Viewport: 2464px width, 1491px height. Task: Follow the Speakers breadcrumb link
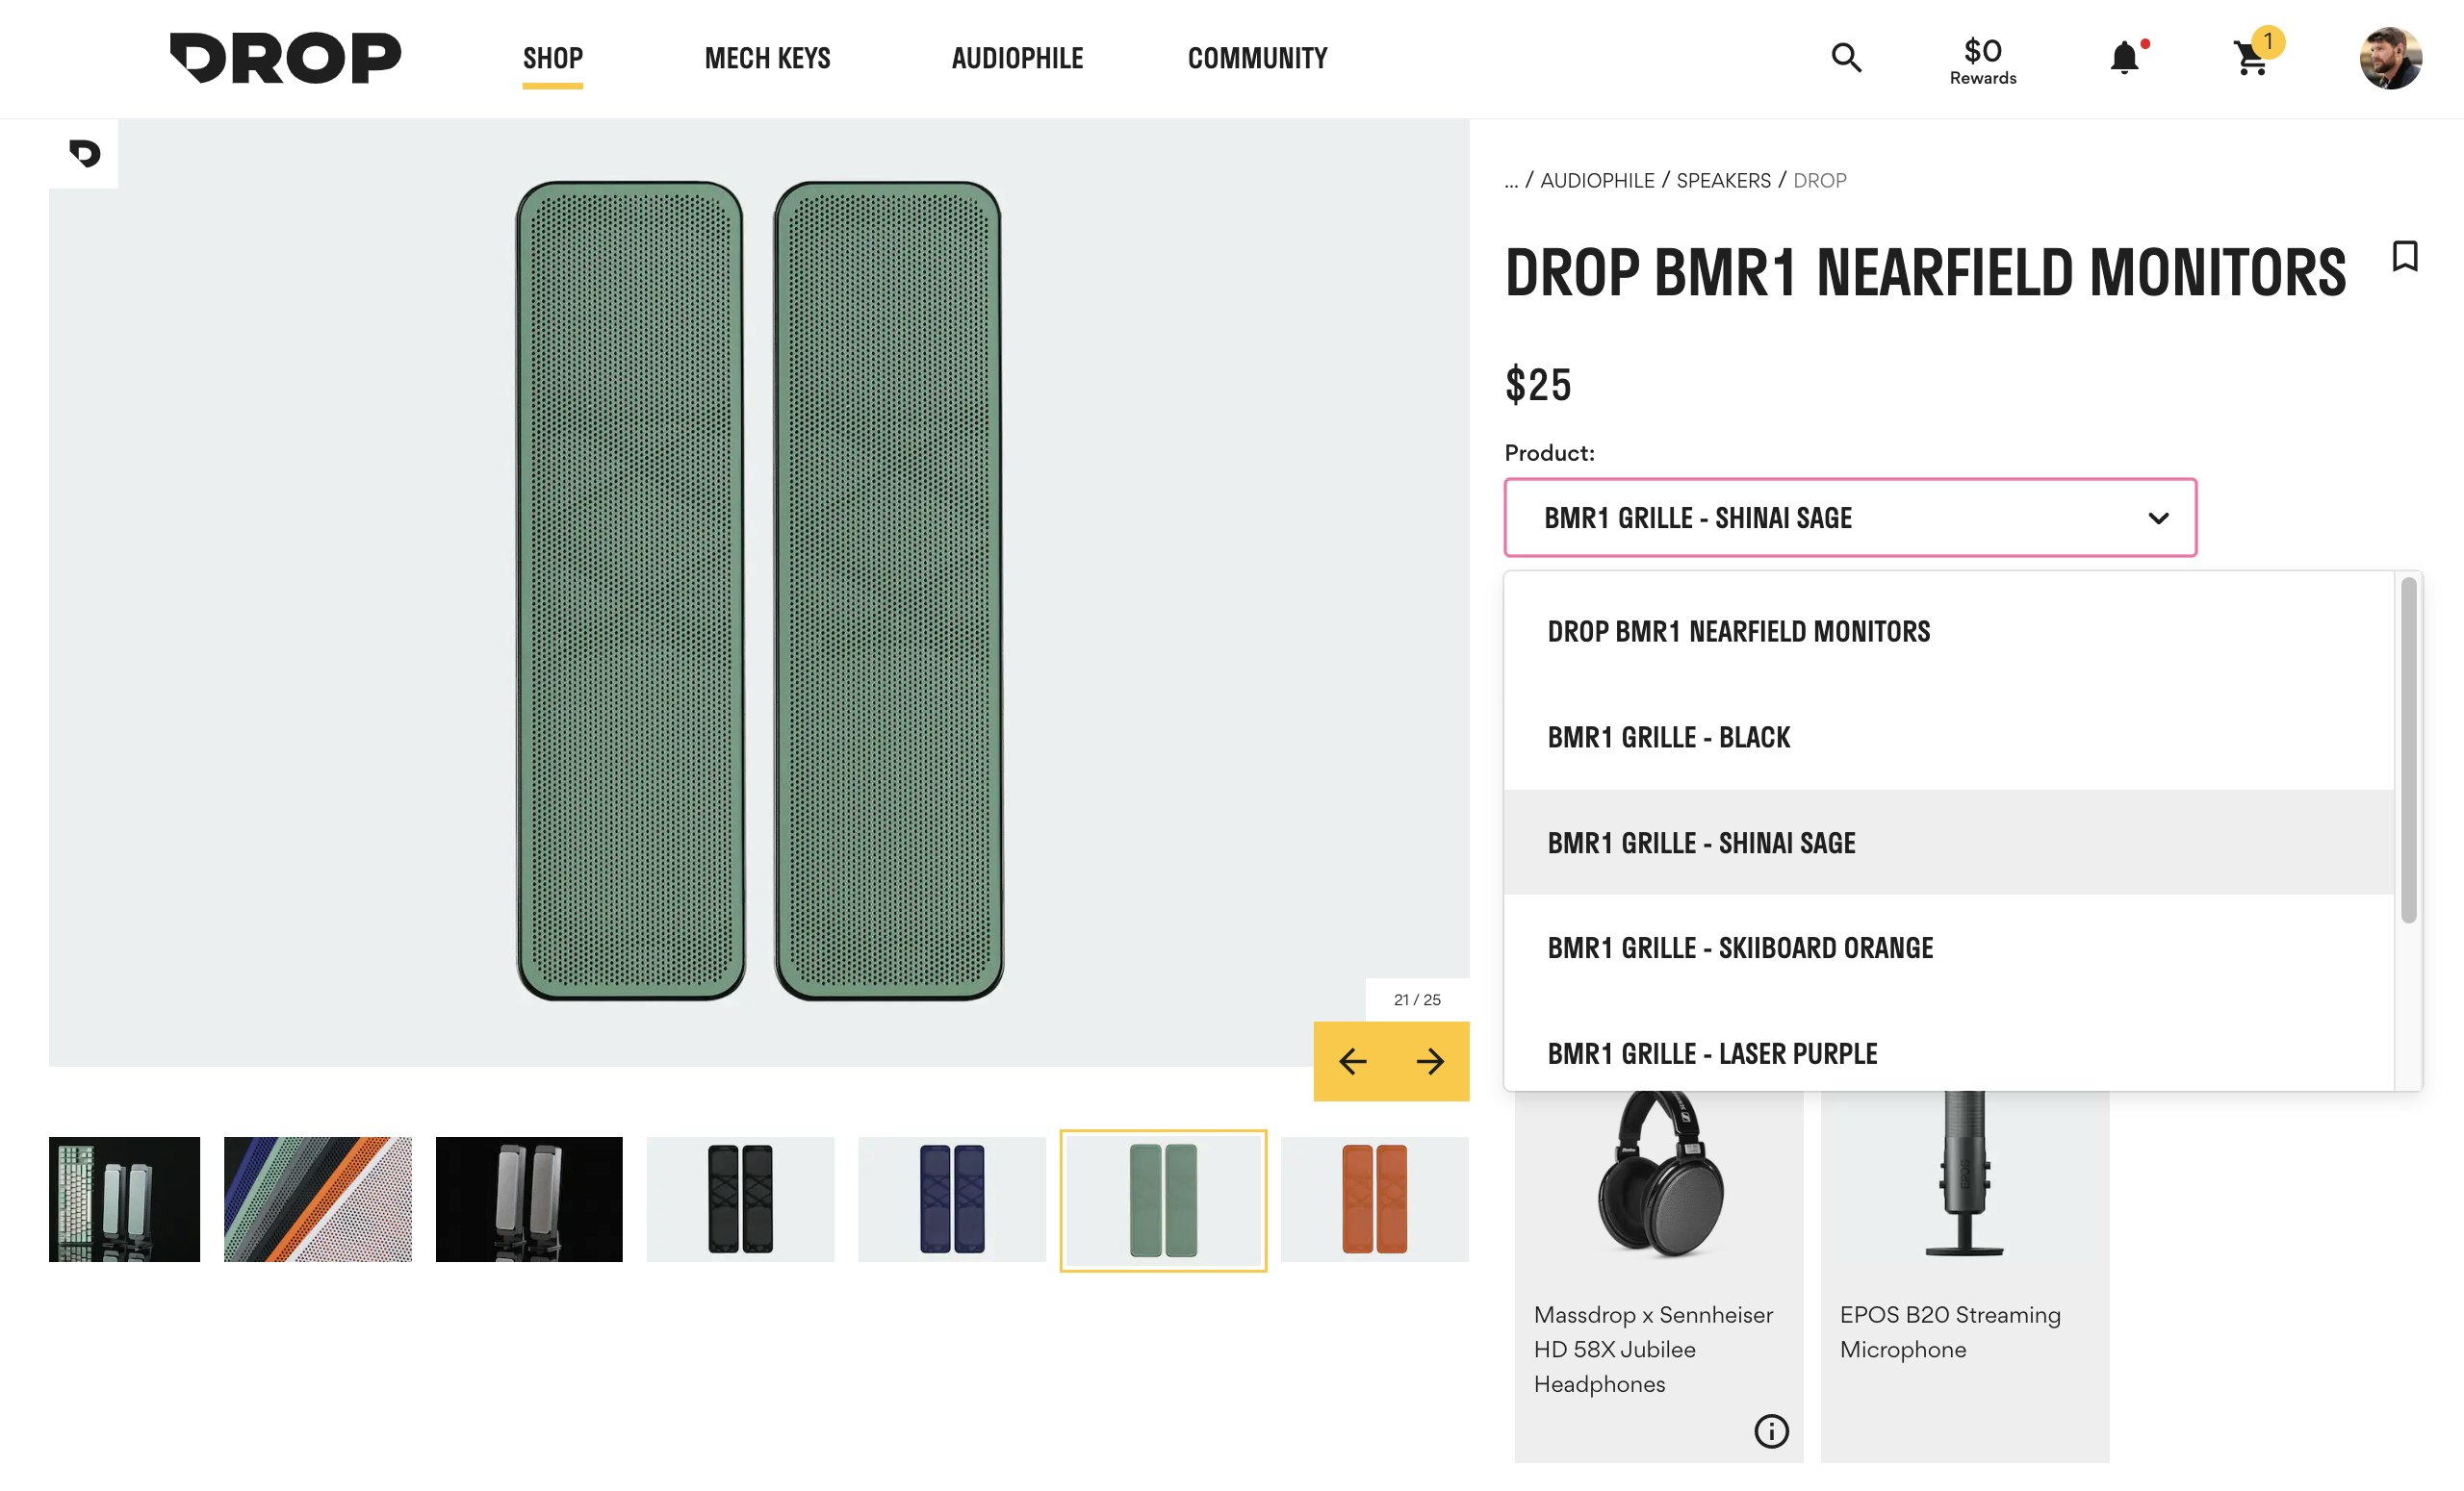[x=1723, y=181]
